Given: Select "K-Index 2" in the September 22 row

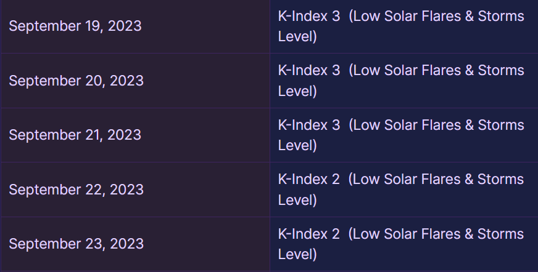Looking at the screenshot, I should click(308, 179).
